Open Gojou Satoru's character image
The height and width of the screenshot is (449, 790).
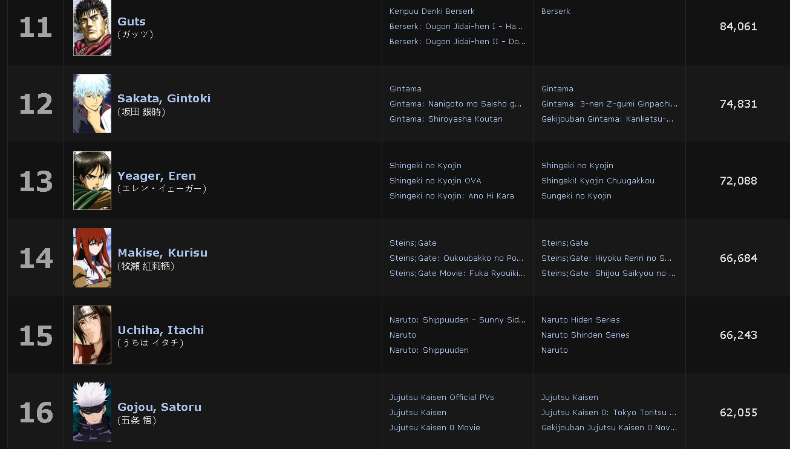[92, 412]
